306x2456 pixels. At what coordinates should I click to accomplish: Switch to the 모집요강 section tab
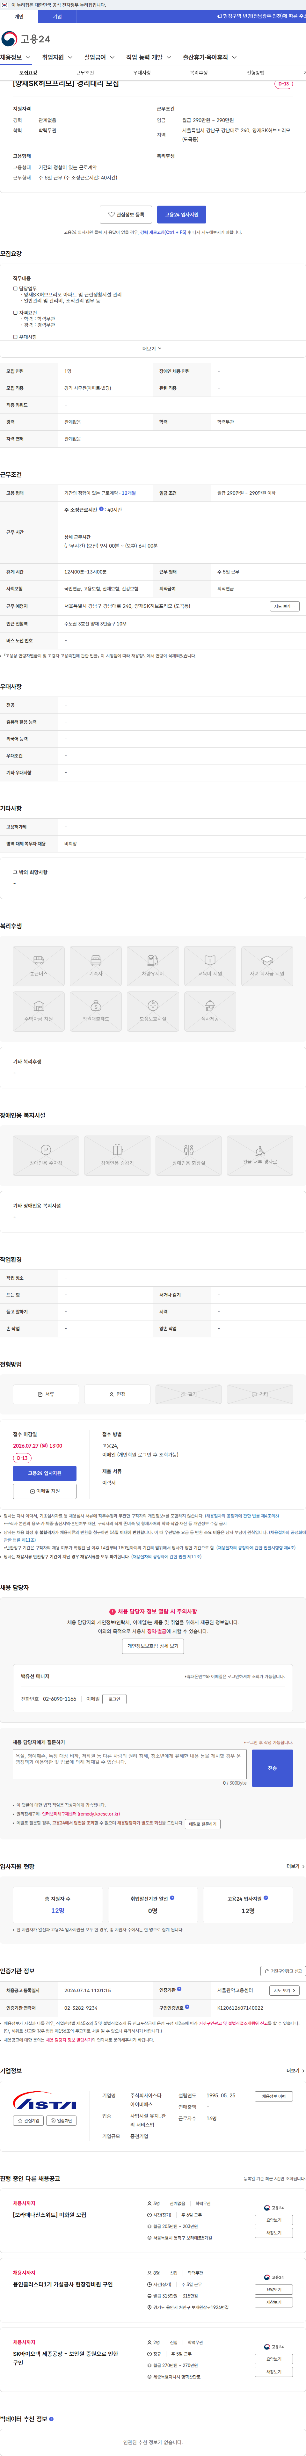tap(29, 72)
